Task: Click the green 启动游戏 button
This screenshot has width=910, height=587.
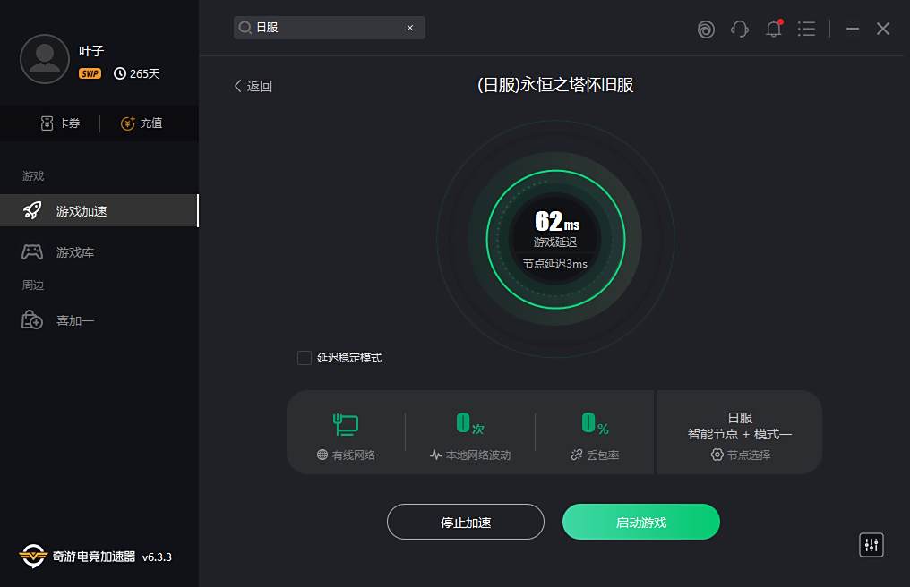Action: pos(640,522)
